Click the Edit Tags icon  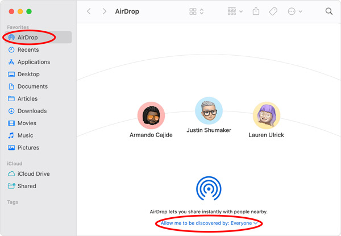tap(273, 11)
